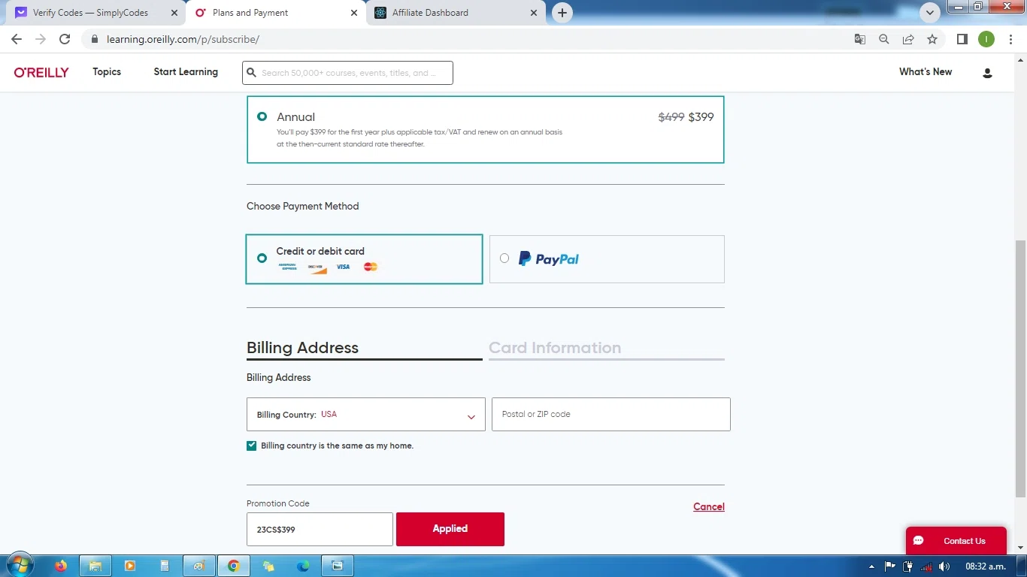
Task: Click the Promotion Code input field
Action: pos(320,529)
